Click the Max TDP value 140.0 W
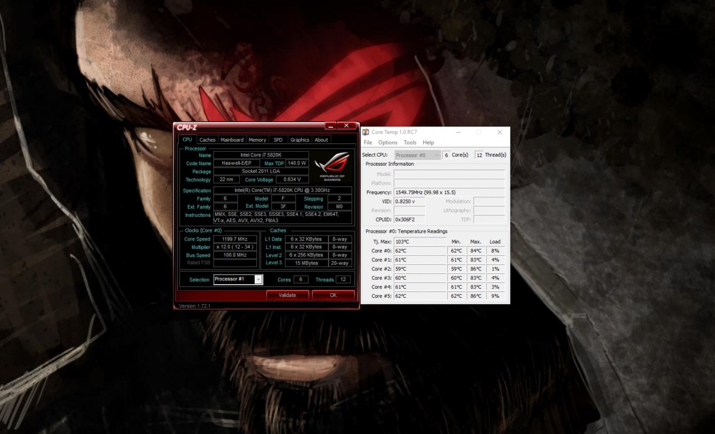Screen dimensions: 715x434 click(297, 163)
